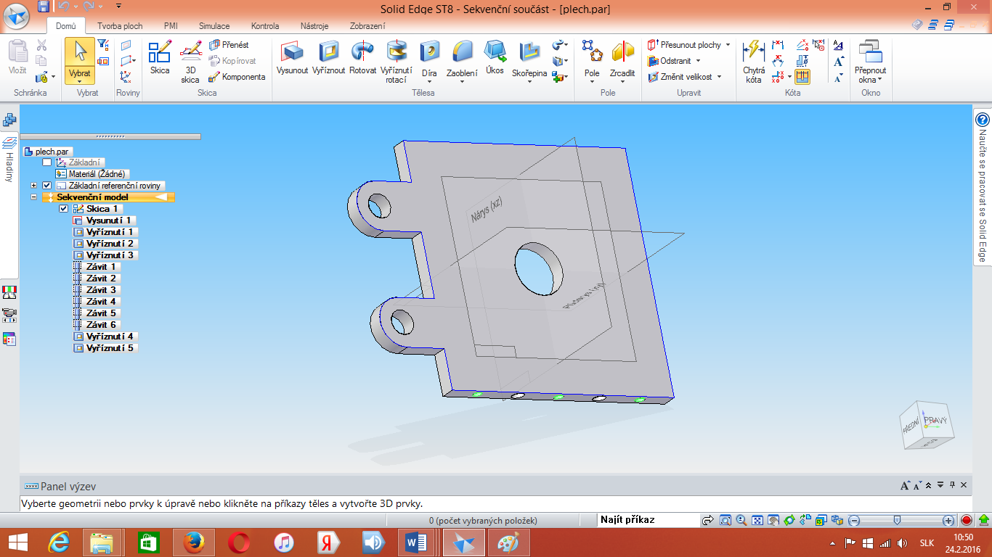Screen dimensions: 992x557
Task: Collapse the Sekvenční model node
Action: [x=34, y=197]
